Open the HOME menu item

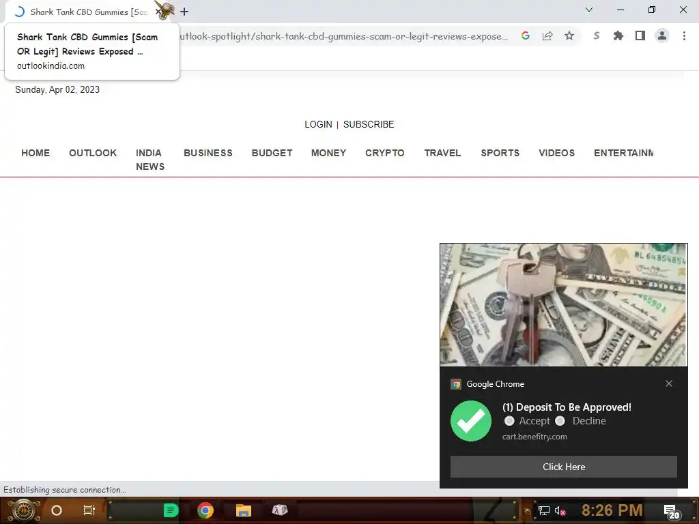(x=35, y=153)
